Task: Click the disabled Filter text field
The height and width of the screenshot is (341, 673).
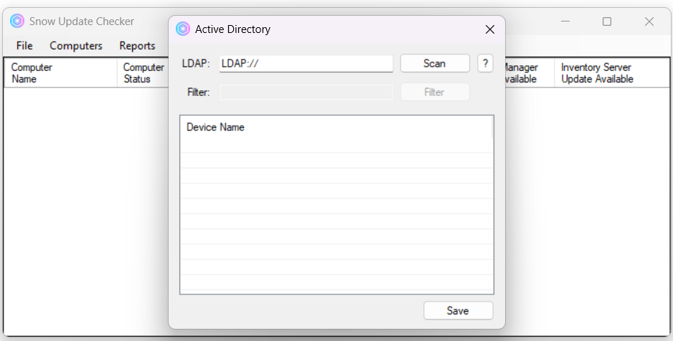Action: click(306, 92)
